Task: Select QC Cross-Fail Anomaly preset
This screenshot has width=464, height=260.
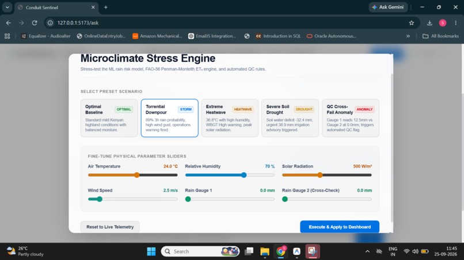Action: 351,118
